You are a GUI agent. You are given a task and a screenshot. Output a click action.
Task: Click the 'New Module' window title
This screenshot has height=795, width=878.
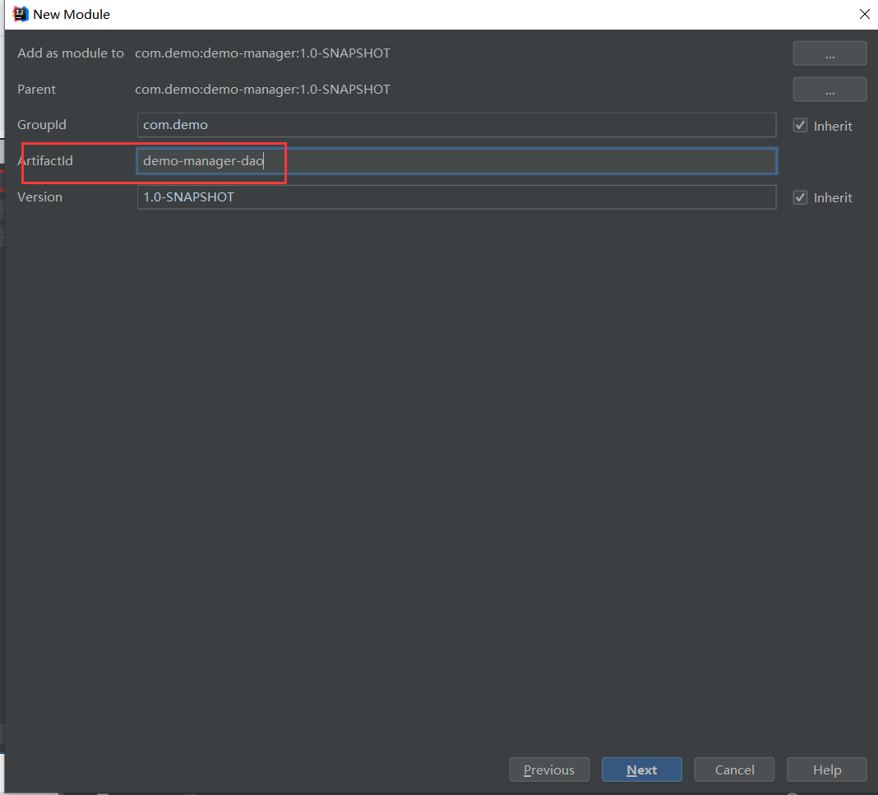coord(72,15)
